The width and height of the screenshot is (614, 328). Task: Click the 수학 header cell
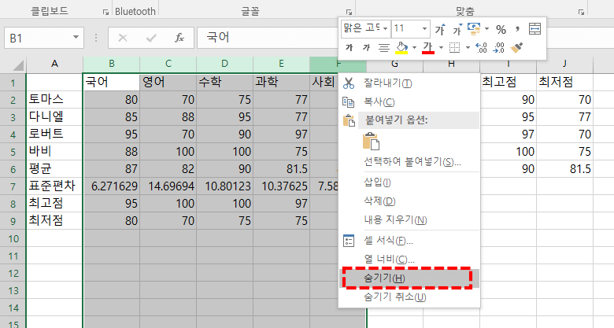click(225, 82)
